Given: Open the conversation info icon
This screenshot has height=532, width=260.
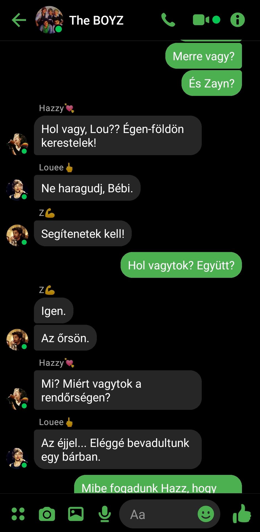Looking at the screenshot, I should 238,20.
